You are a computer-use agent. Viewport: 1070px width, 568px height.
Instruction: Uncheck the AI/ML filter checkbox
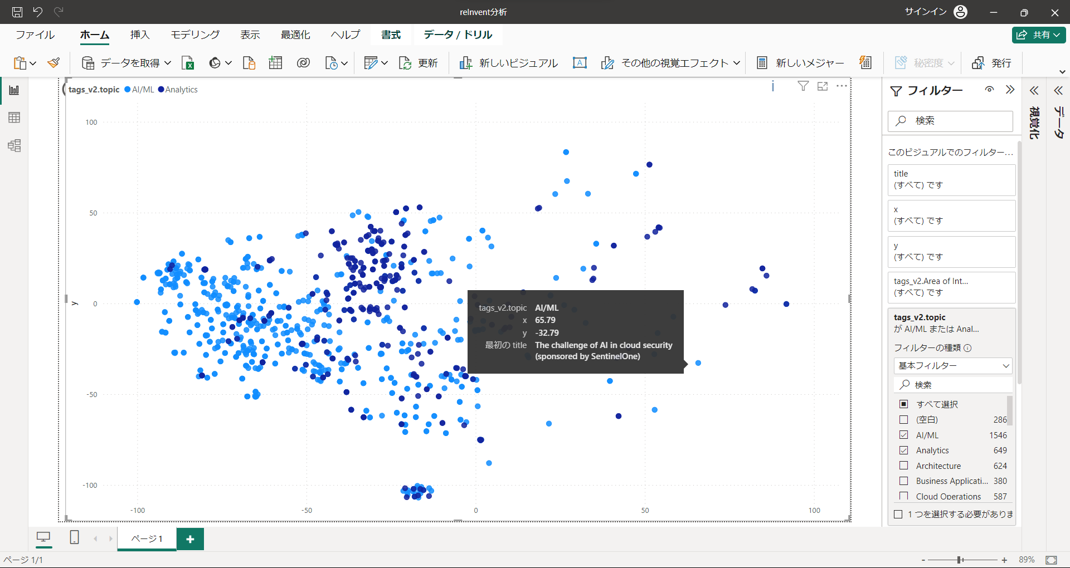pos(904,435)
